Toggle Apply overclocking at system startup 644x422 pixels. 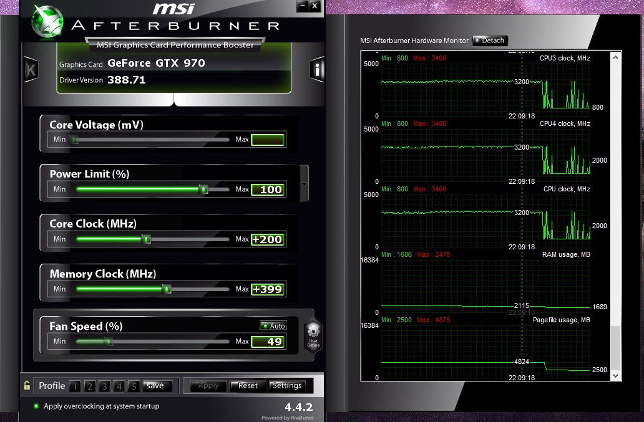pos(36,406)
